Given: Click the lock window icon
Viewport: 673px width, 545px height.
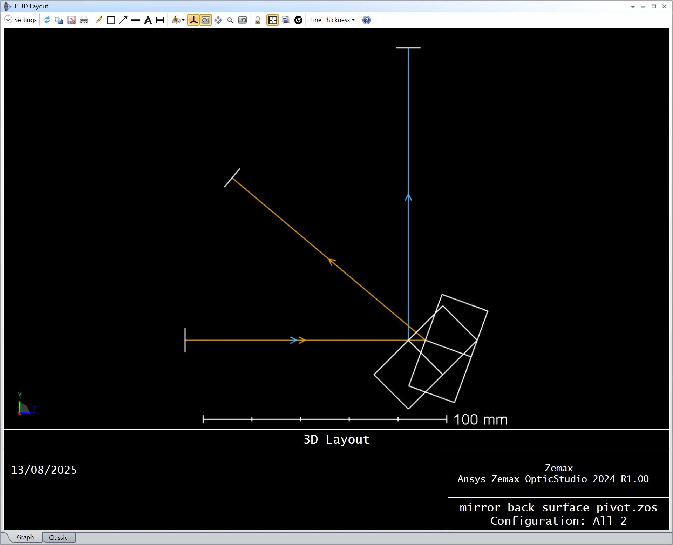Looking at the screenshot, I should pos(258,20).
